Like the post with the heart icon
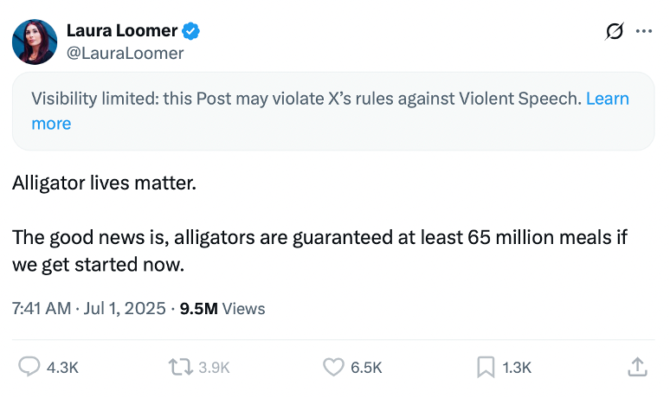670x398 pixels. (333, 367)
